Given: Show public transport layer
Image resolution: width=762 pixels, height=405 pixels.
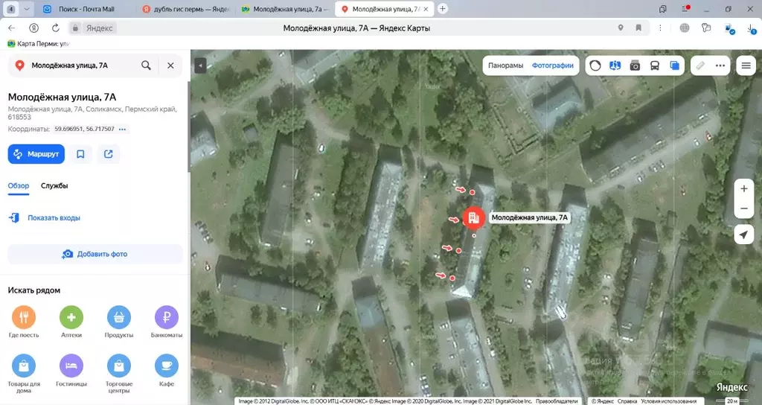Looking at the screenshot, I should click(x=655, y=66).
